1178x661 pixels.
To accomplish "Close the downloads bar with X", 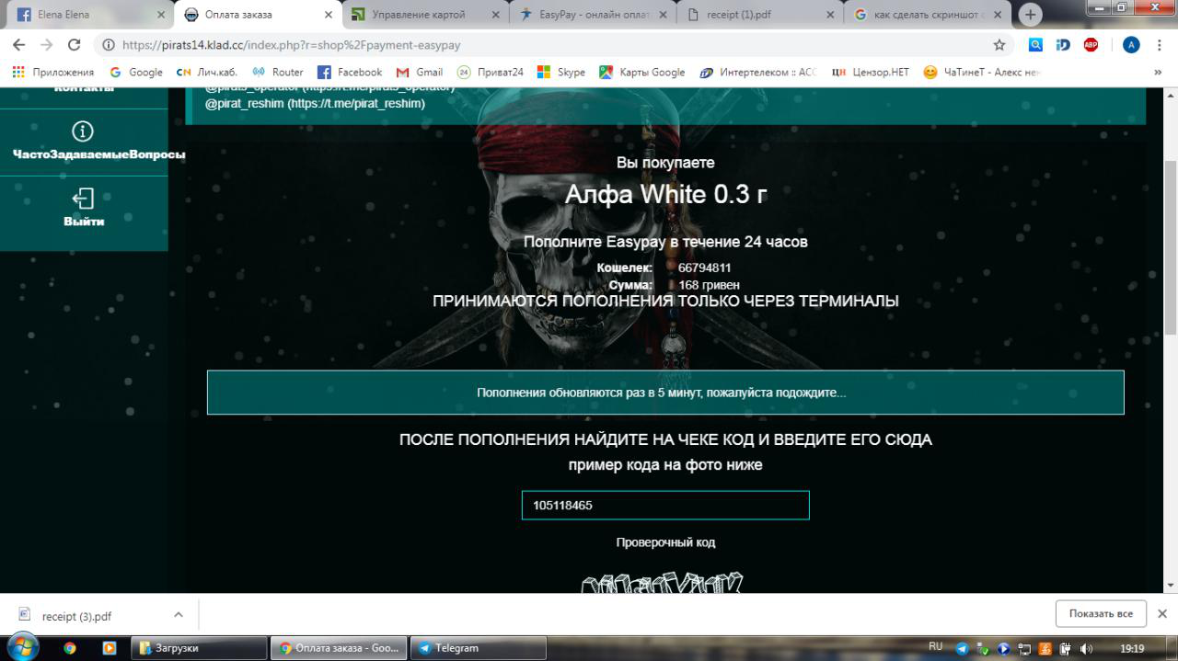I will pos(1161,613).
